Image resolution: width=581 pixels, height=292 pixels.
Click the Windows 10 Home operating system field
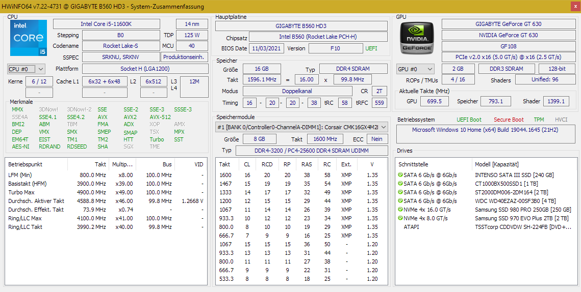[x=485, y=134]
